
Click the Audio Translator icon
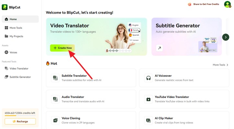point(55,99)
